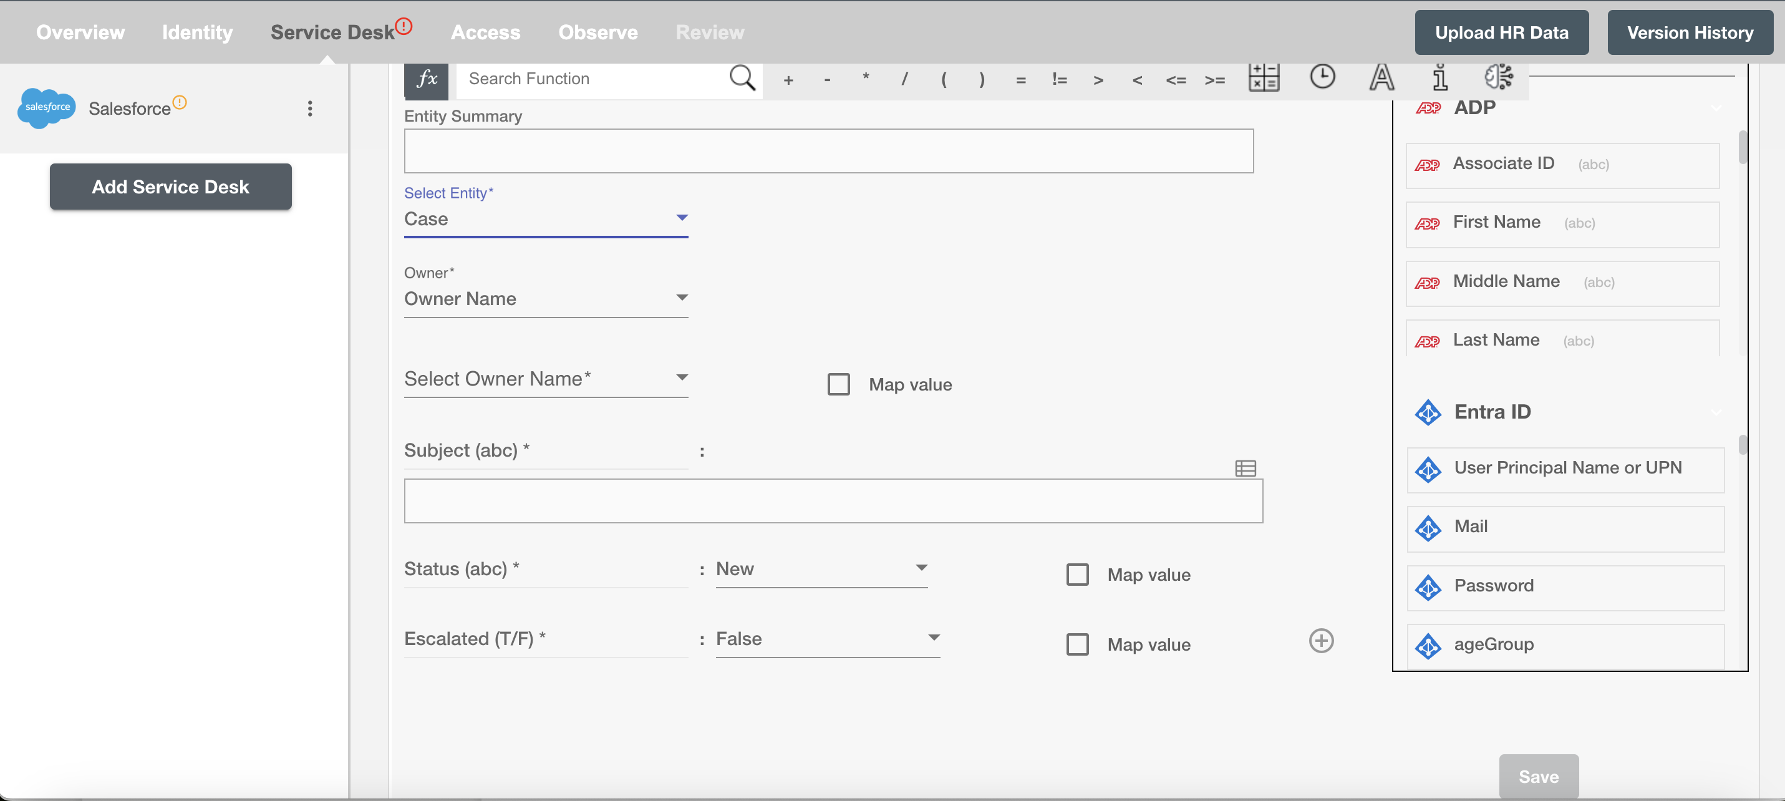This screenshot has width=1785, height=801.
Task: Open the AI brain functions icon
Action: pyautogui.click(x=1499, y=77)
